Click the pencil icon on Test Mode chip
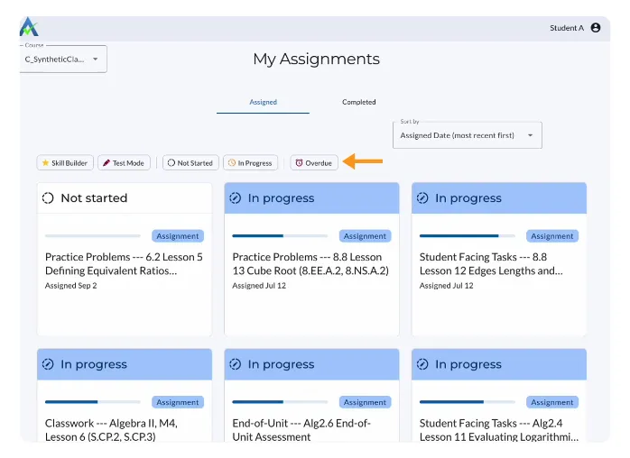 pos(107,162)
